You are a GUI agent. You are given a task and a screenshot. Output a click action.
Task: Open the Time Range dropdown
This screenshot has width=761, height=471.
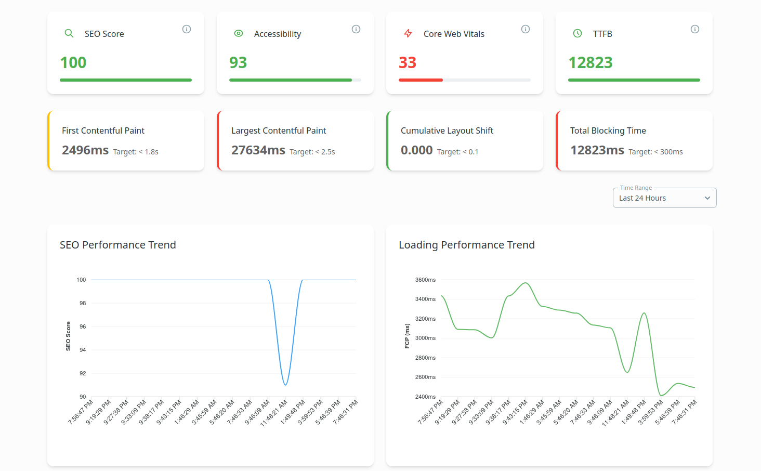pos(664,198)
